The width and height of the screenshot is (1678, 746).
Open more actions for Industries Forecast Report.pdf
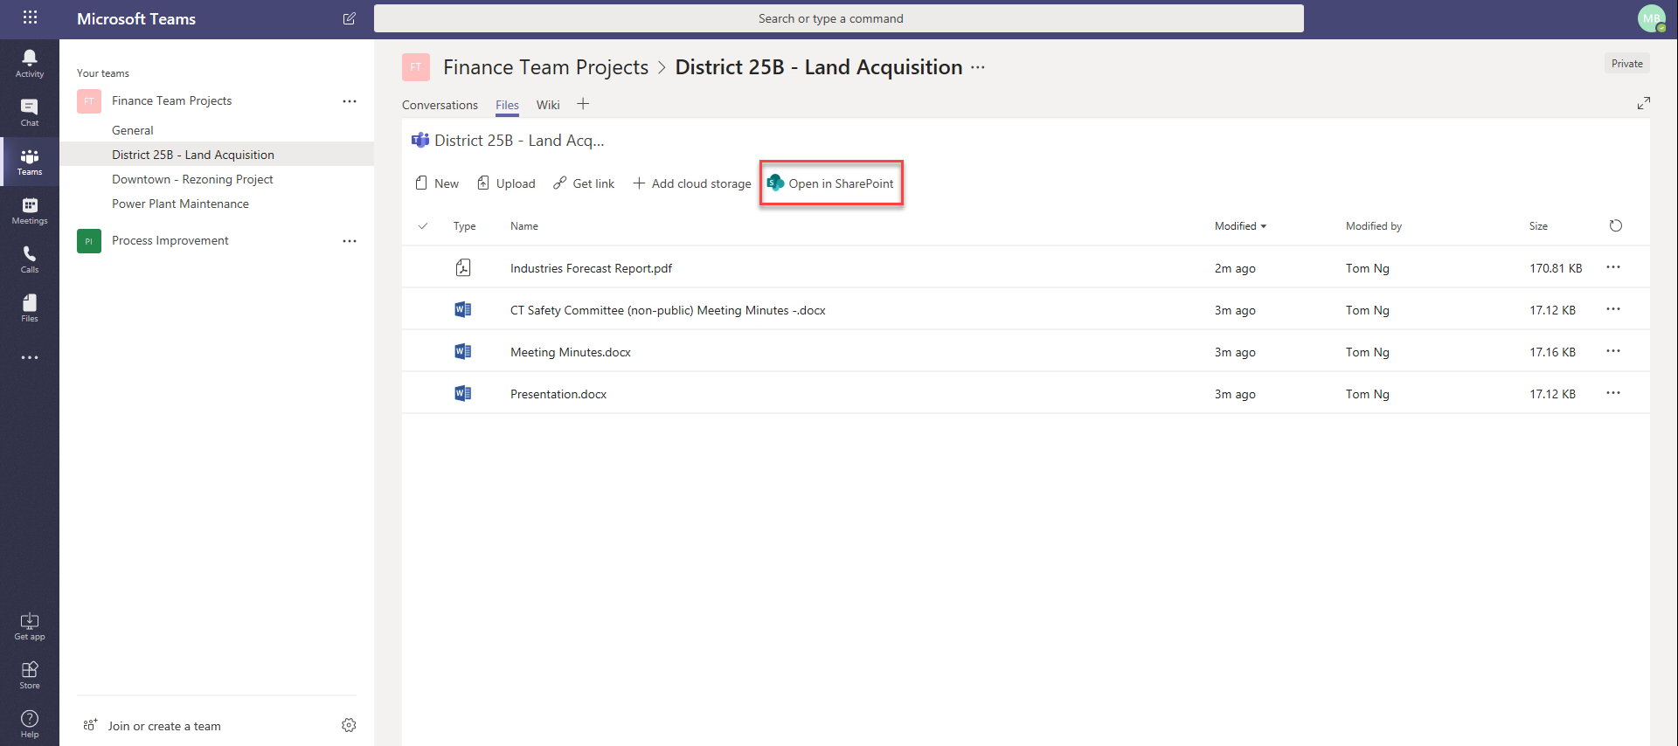point(1613,267)
